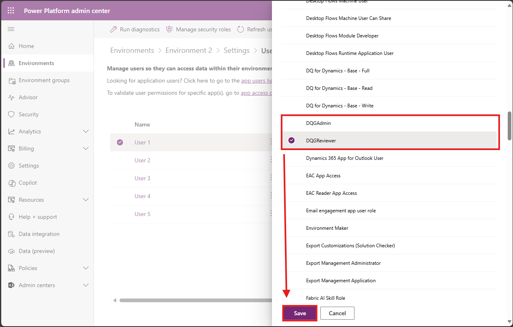Click the Copilot icon

coord(11,183)
